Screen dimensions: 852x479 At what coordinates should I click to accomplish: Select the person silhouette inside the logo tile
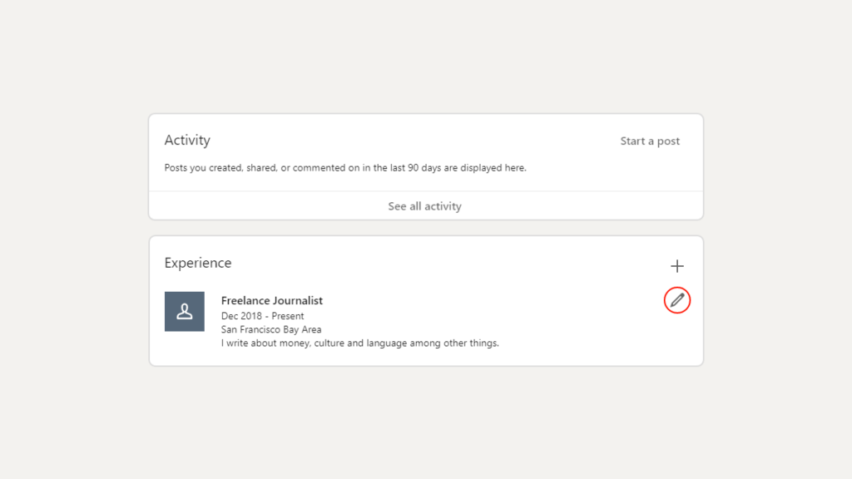click(x=185, y=312)
